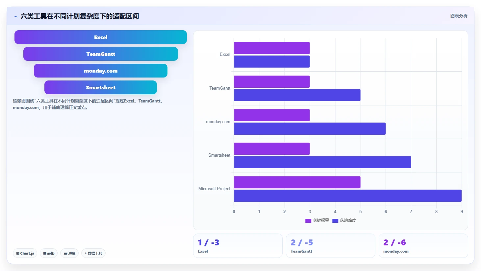Select the TeamGantt funnel bar
The image size is (481, 271).
(101, 54)
